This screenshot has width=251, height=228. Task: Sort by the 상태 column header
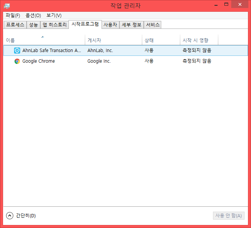pyautogui.click(x=161, y=40)
